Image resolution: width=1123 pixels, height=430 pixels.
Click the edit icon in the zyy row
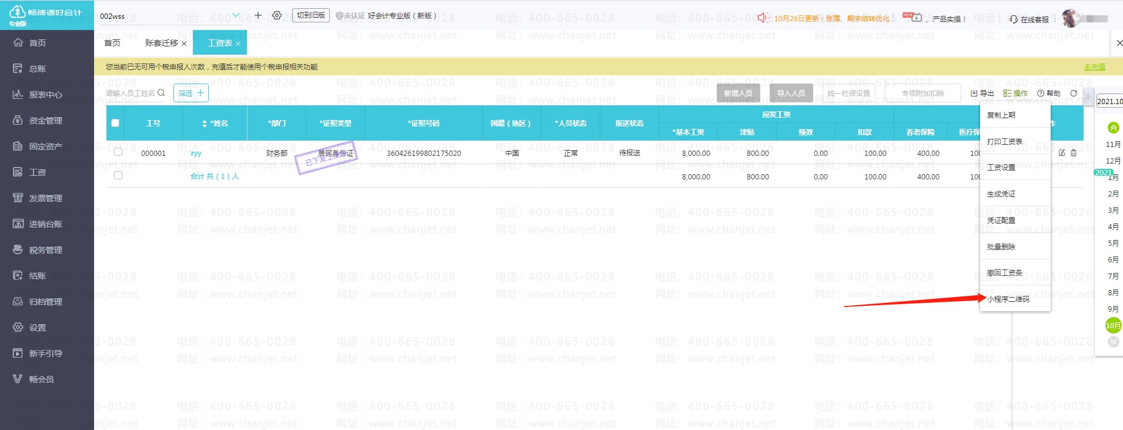(x=1062, y=153)
